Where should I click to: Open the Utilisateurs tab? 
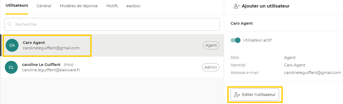17,6
